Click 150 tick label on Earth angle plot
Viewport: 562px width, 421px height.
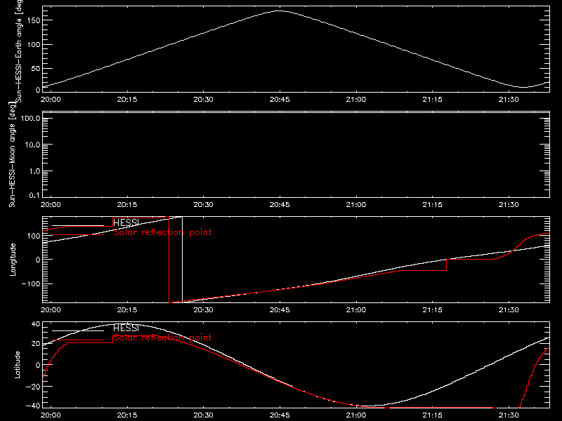34,20
